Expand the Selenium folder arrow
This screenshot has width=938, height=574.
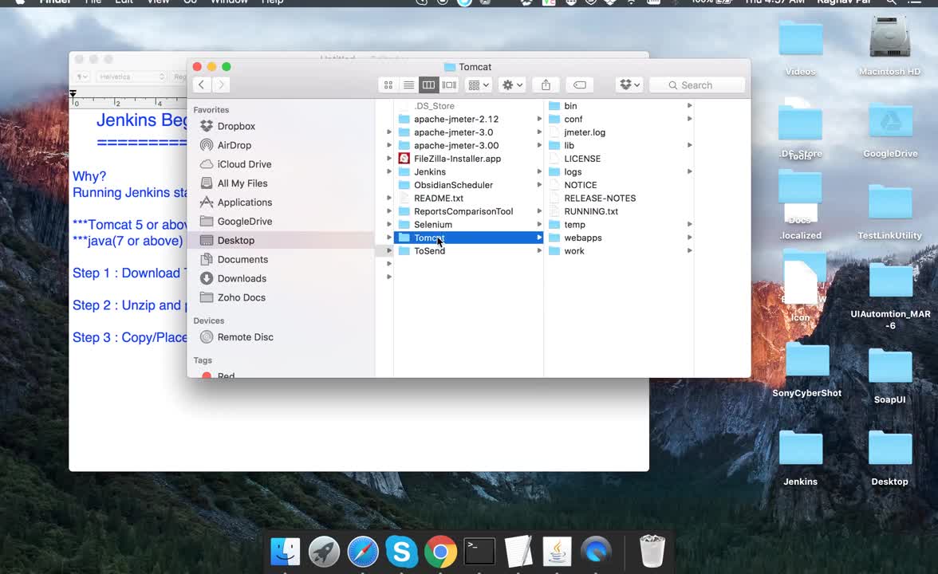[539, 224]
